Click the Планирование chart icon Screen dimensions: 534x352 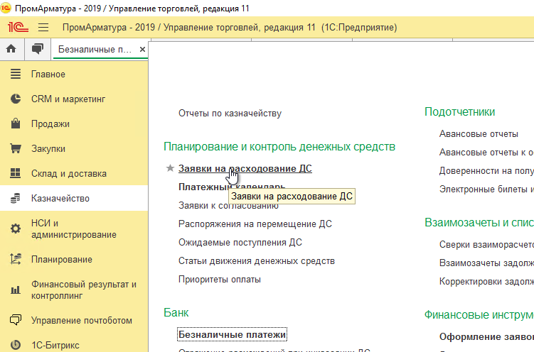tap(16, 259)
